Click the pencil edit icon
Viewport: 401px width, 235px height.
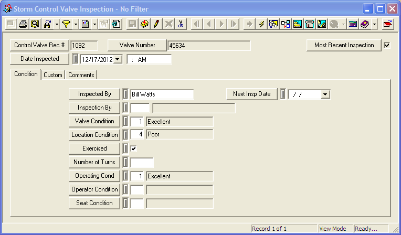156,24
